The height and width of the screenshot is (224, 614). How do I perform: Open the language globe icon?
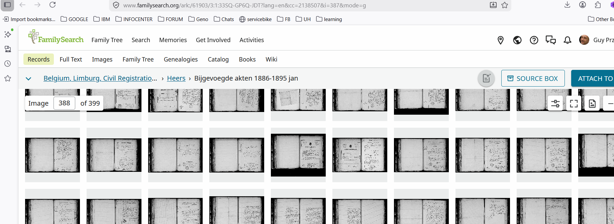[x=517, y=40]
